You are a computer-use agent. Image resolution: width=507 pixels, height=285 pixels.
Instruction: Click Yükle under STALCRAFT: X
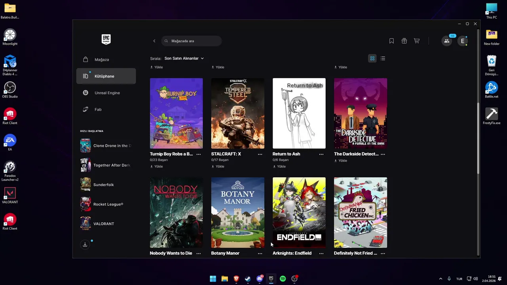(218, 167)
